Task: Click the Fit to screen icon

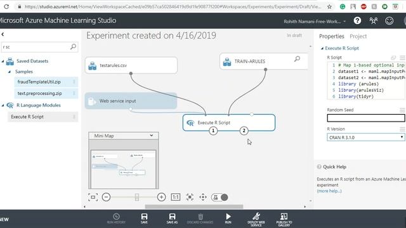Action: [x=93, y=197]
